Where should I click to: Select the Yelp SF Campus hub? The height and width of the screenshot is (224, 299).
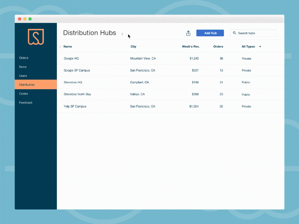coord(75,106)
